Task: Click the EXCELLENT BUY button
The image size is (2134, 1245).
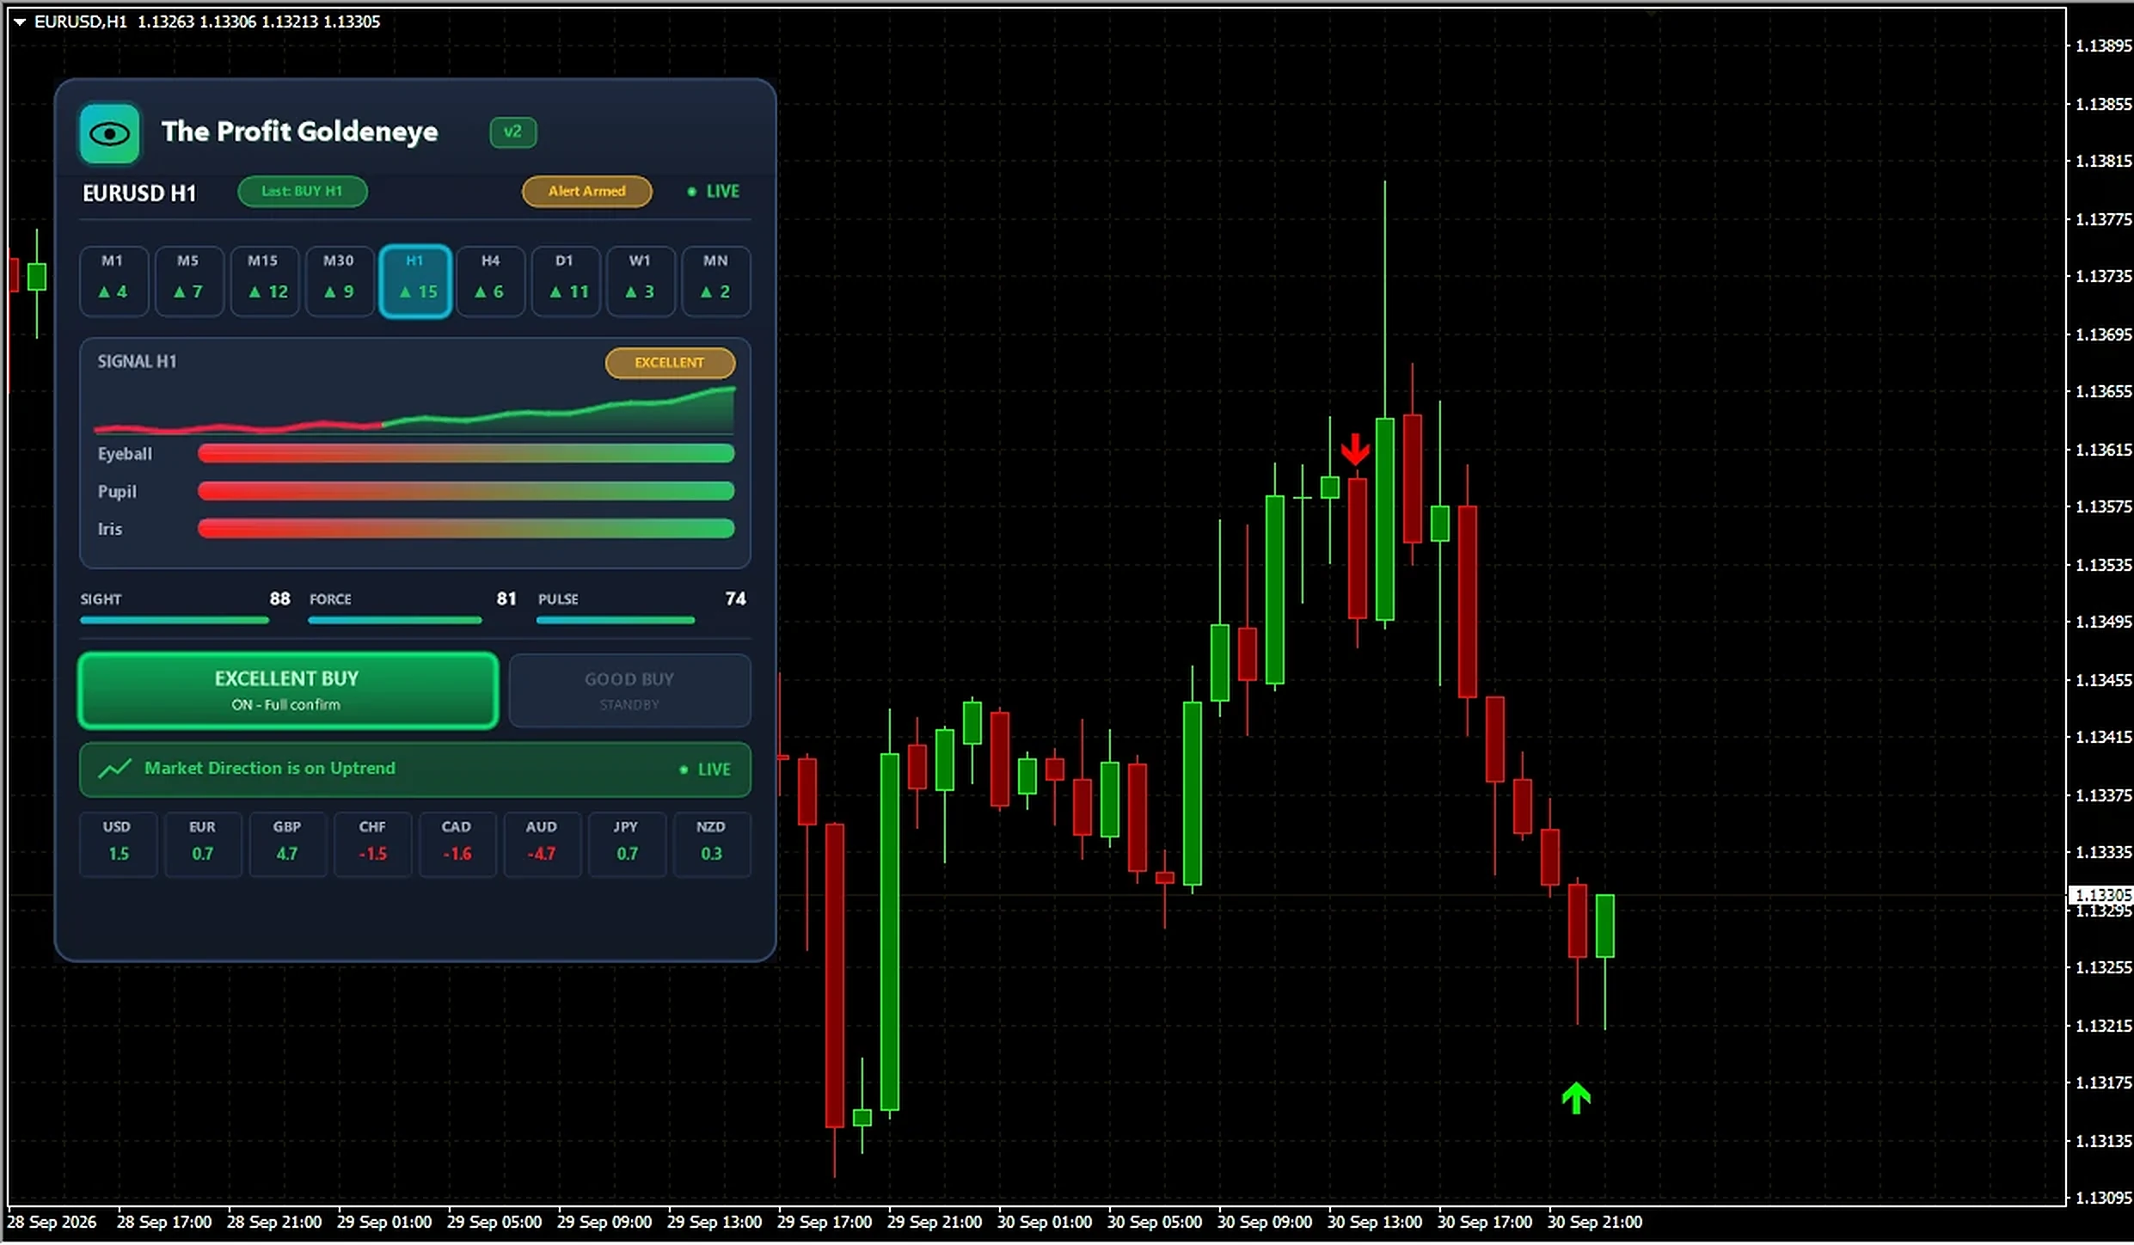Action: pyautogui.click(x=288, y=690)
